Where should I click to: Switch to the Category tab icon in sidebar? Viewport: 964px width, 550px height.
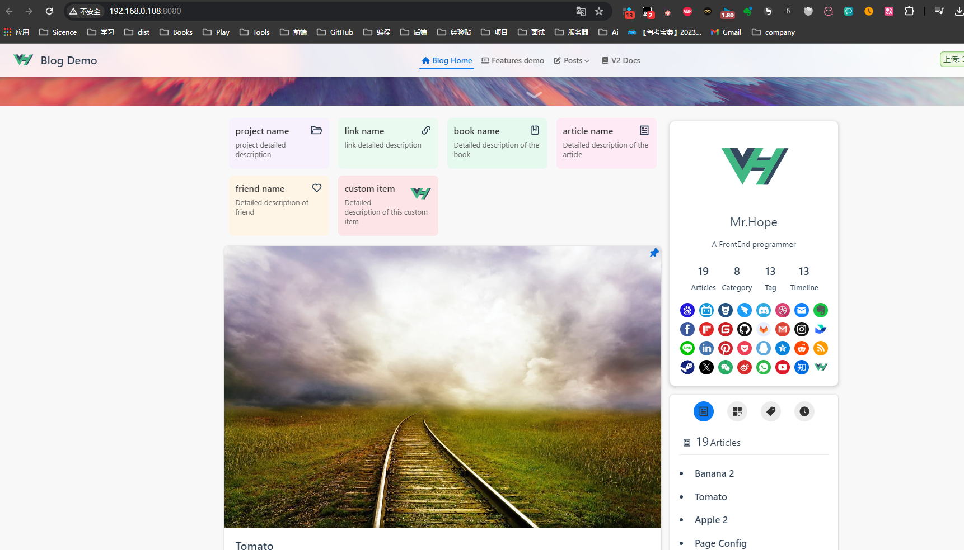pyautogui.click(x=737, y=411)
